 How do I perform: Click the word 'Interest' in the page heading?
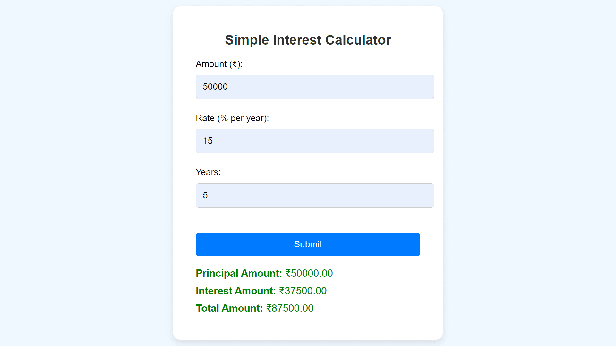click(297, 40)
